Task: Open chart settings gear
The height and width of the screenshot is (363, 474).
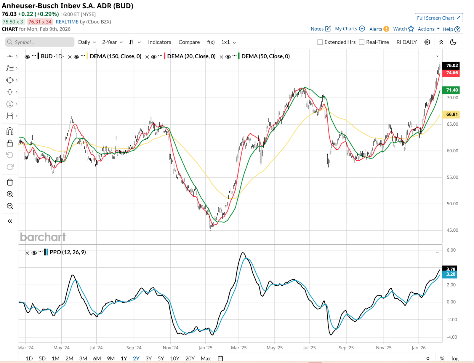Action: (427, 42)
